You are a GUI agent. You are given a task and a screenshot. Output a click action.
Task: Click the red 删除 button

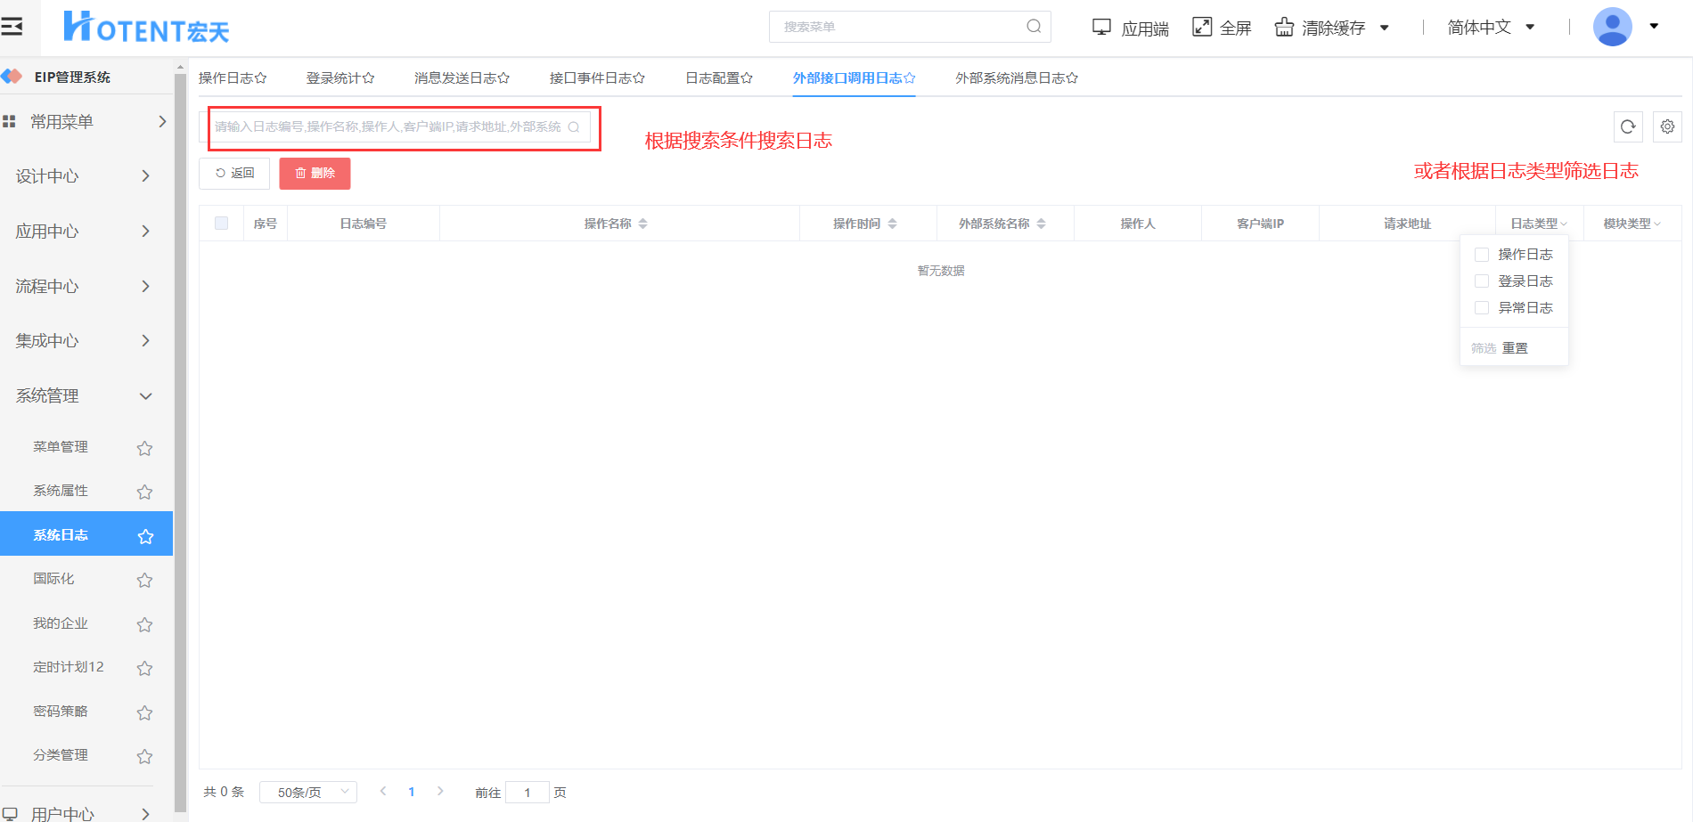click(315, 174)
